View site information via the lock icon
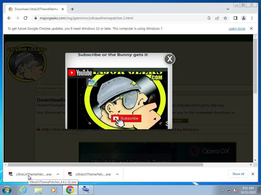This screenshot has height=195, width=261. pos(35,18)
